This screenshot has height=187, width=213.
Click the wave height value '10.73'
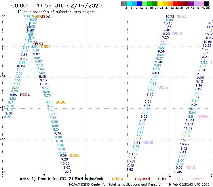131,162
